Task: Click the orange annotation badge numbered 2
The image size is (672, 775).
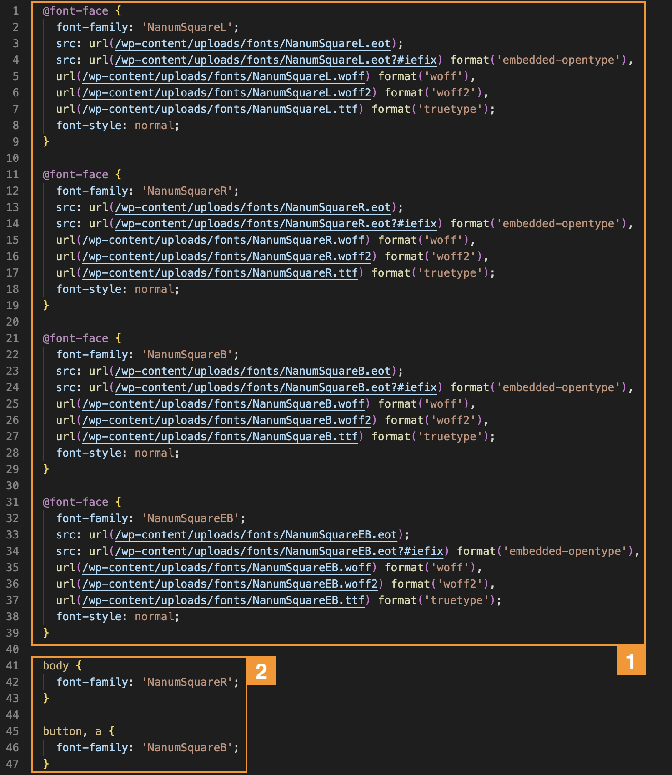Action: (261, 671)
